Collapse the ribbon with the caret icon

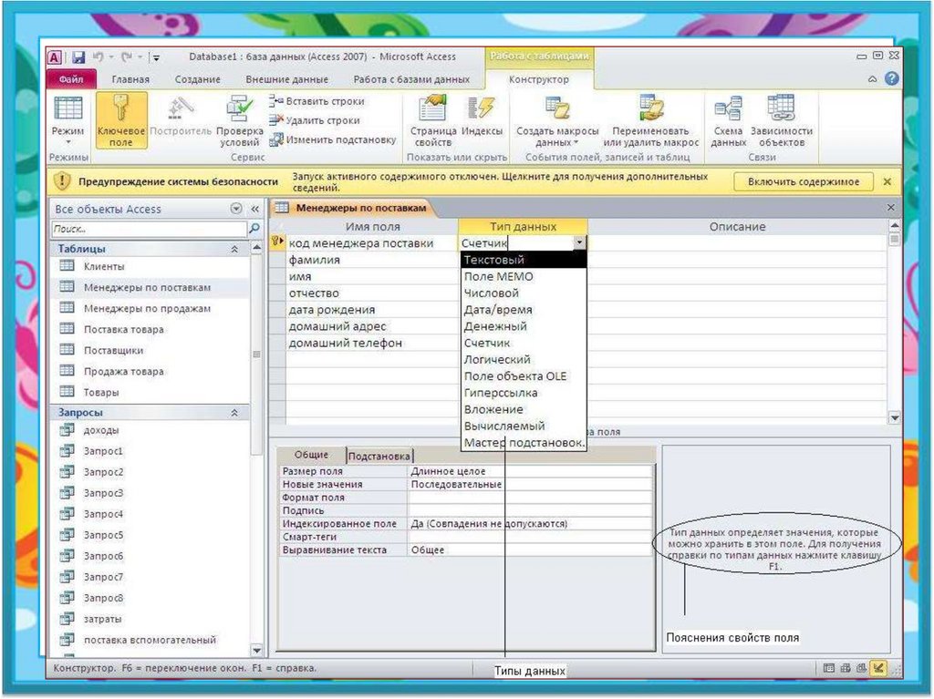click(x=873, y=78)
